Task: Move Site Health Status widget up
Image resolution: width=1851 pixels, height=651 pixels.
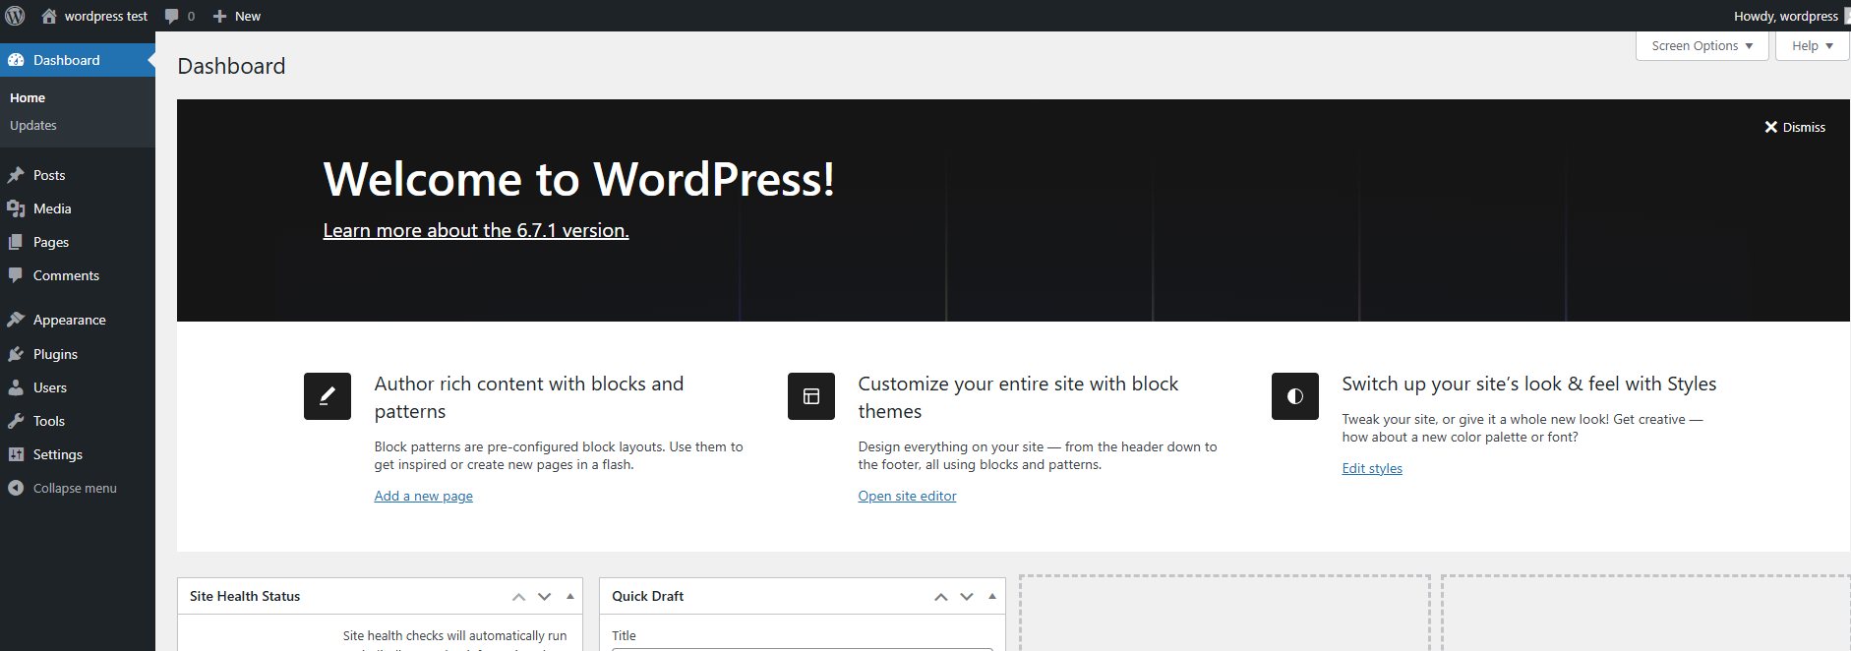Action: 518,597
